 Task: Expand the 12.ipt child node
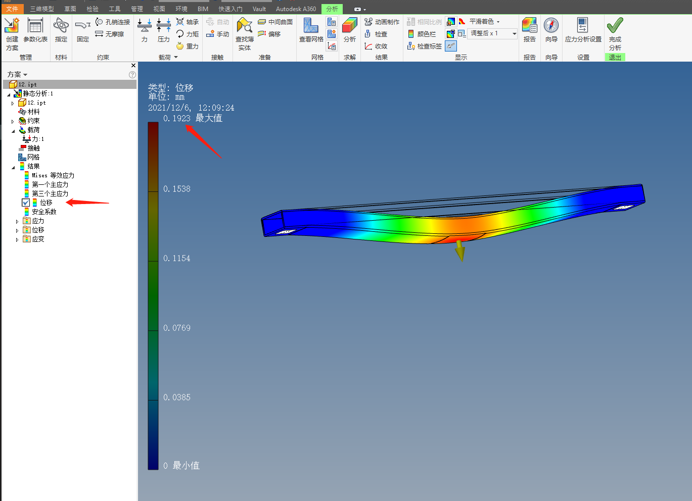click(x=13, y=103)
